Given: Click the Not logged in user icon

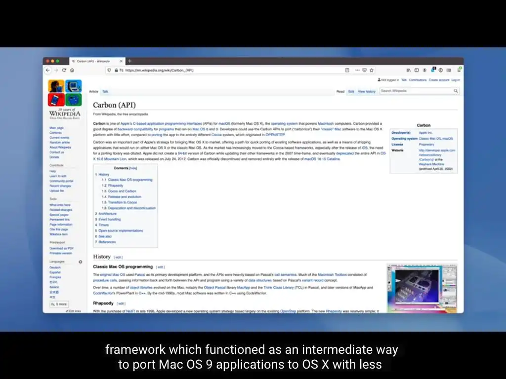Looking at the screenshot, I should coord(379,80).
